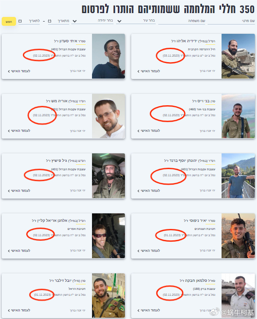Click chevron beside בני וייס personal page
This screenshot has height=319, width=257.
[138, 131]
